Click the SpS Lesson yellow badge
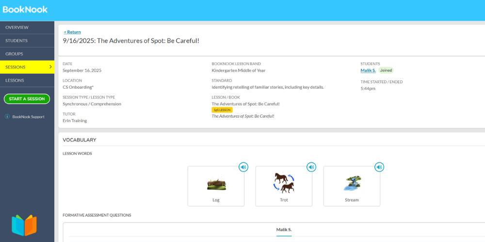 click(222, 110)
